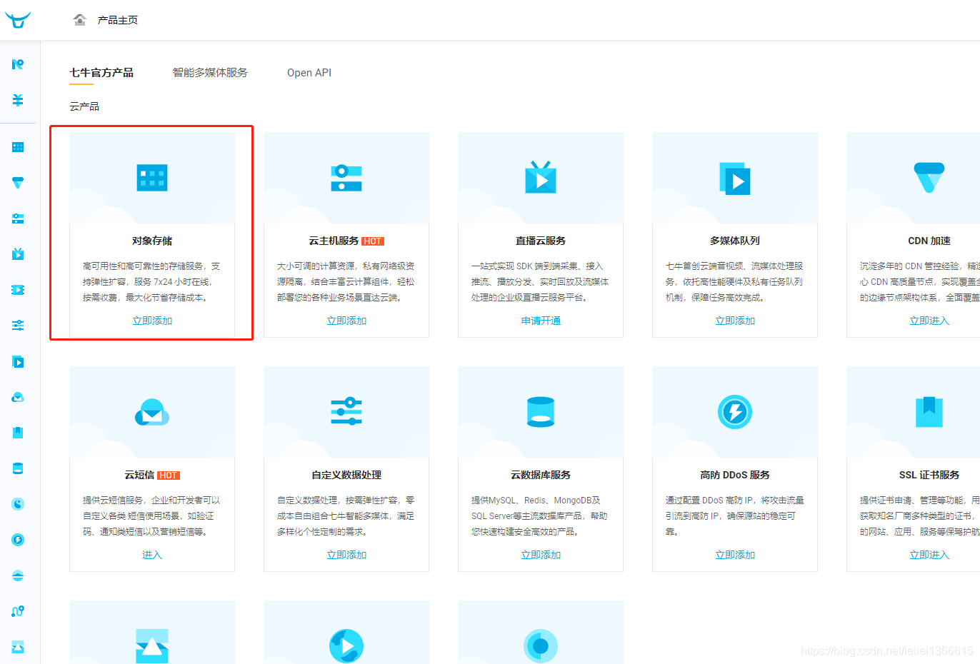The width and height of the screenshot is (980, 664).
Task: Open the sliders data-processing icon in the sidebar
Action: pyautogui.click(x=18, y=326)
